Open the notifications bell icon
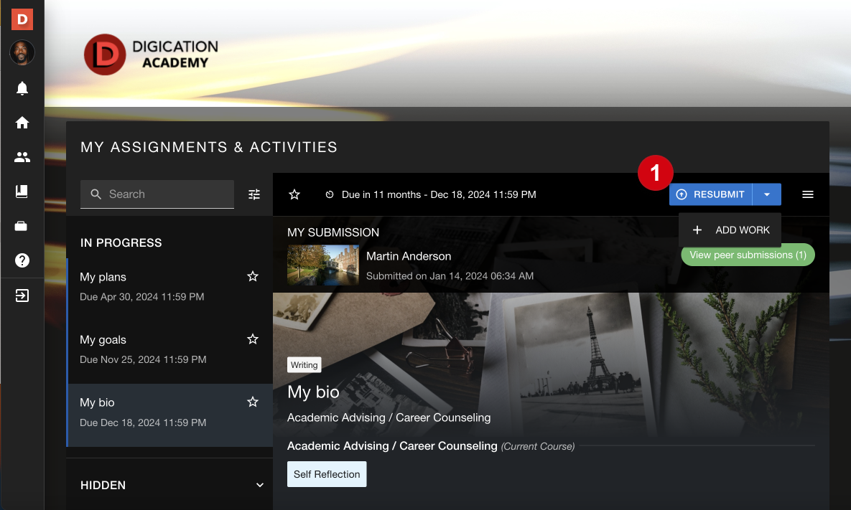 22,88
